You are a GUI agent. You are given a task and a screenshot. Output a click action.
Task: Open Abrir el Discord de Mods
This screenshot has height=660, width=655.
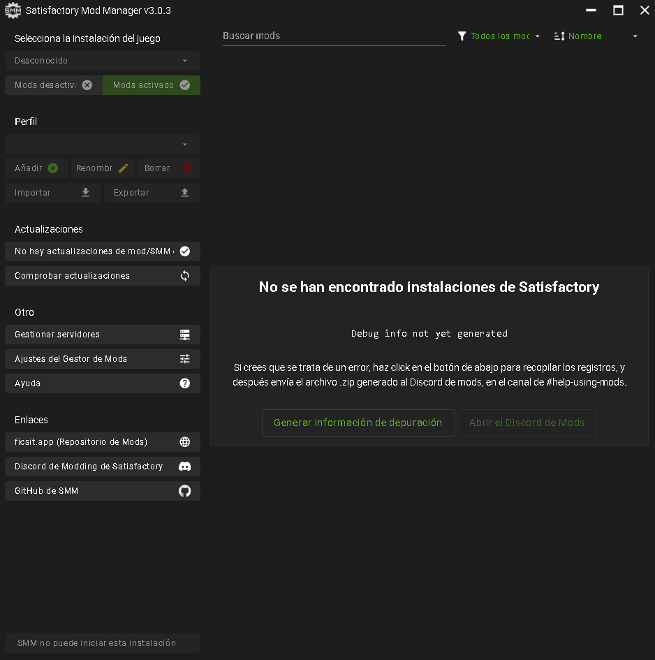[x=527, y=423]
